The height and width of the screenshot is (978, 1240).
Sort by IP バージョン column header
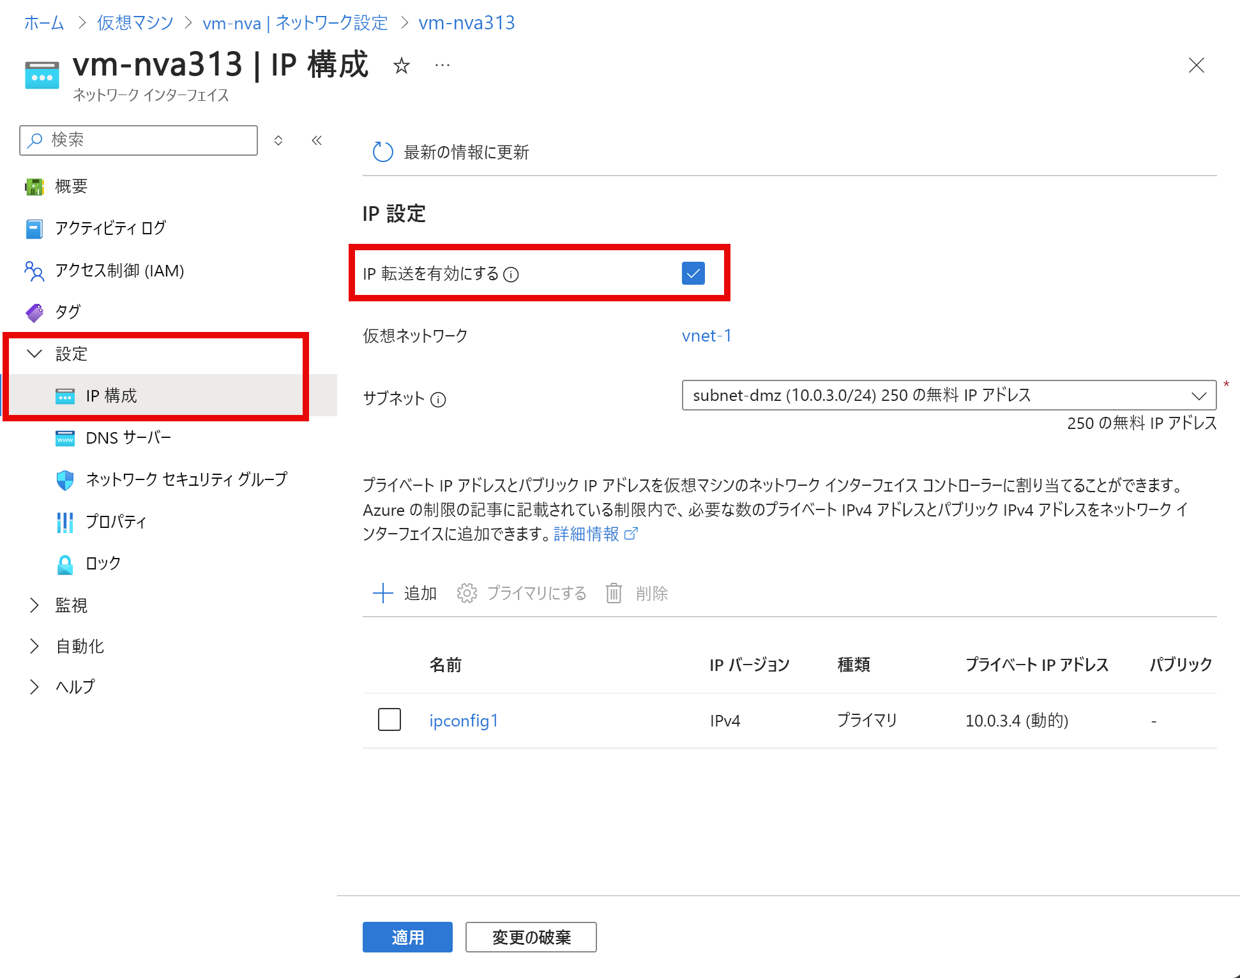point(750,665)
